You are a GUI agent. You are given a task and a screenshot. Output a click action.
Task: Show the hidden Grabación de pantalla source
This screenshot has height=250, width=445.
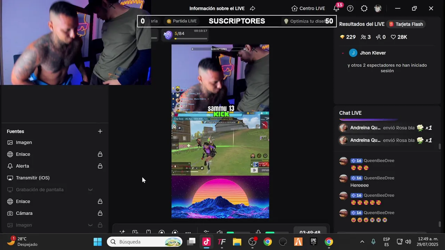[90, 190]
